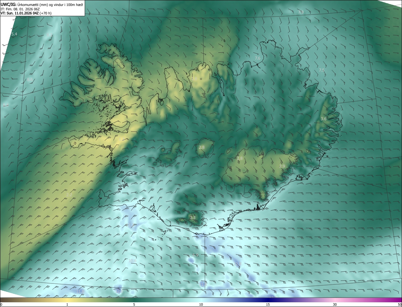Click the 7.6 value label in north Iceland
Image resolution: width=402 pixels, height=307 pixels.
point(258,58)
